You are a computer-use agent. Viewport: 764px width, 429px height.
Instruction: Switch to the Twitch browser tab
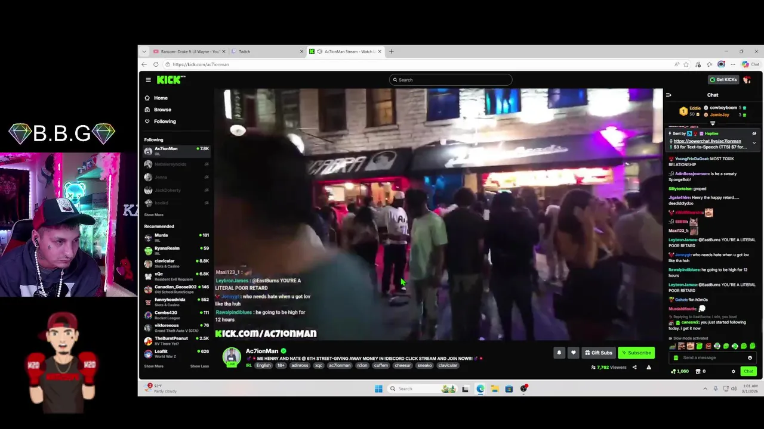pyautogui.click(x=267, y=51)
